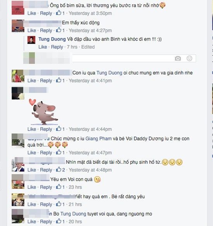Click thumbs-up icon on 4:41pm comment
Viewport: 213px width, 226px height.
[58, 80]
